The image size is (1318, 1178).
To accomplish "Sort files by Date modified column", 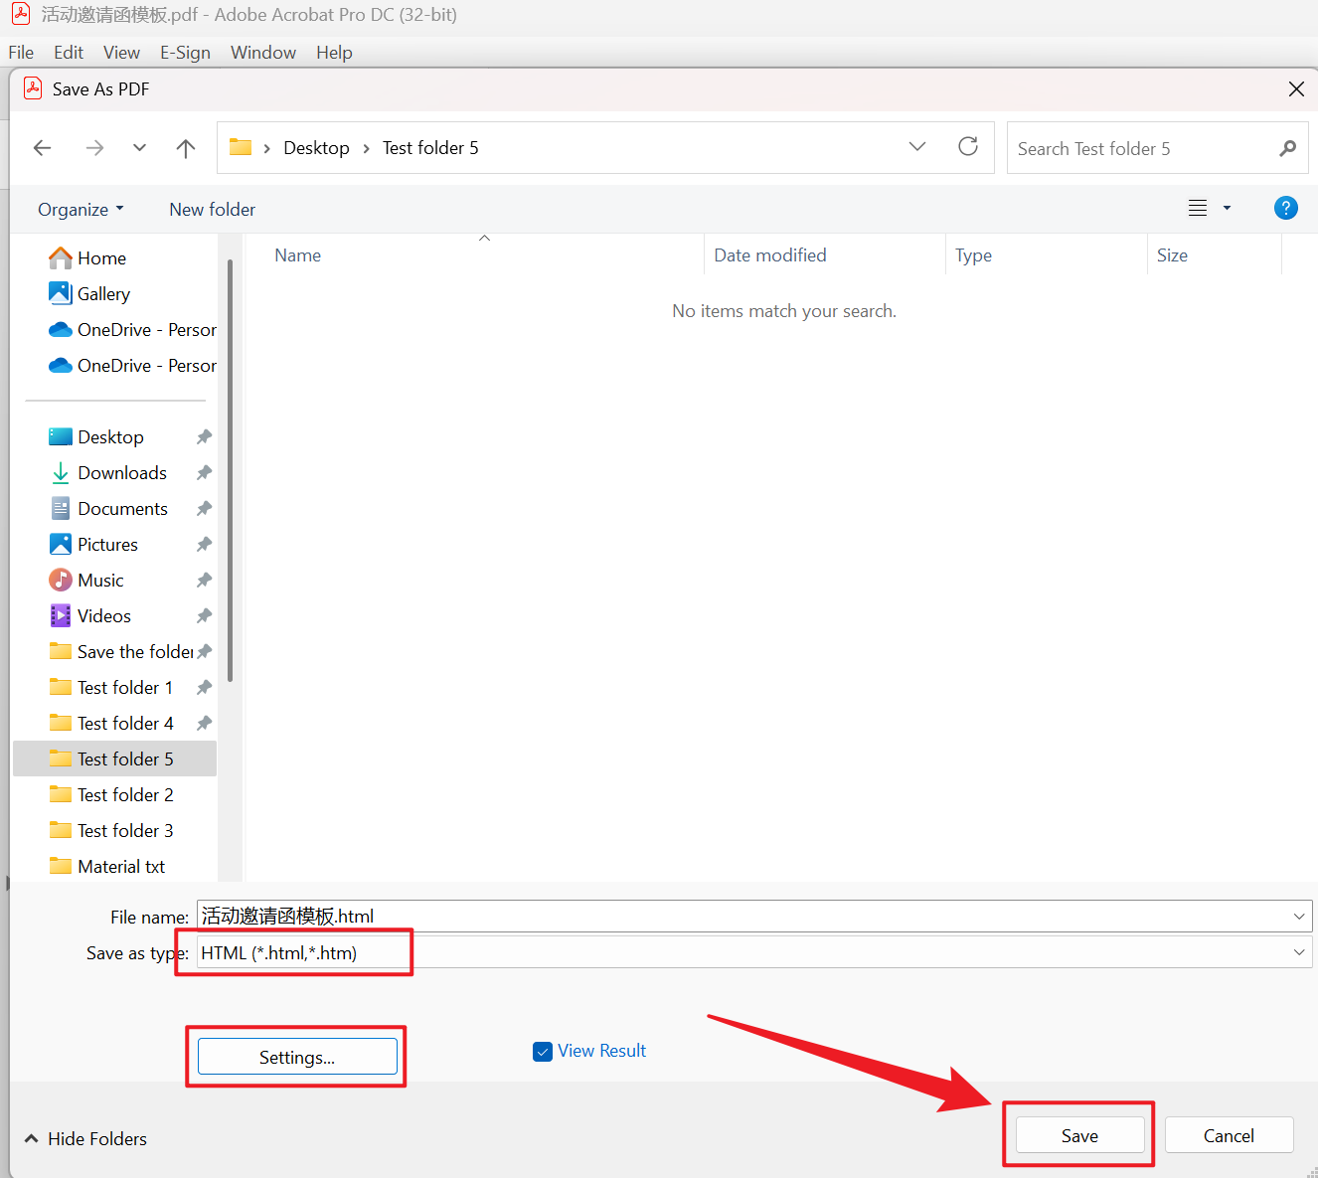I will tap(769, 255).
